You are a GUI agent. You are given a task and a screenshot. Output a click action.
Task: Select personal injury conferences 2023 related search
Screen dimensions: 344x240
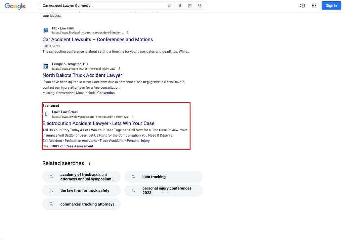pos(164,190)
